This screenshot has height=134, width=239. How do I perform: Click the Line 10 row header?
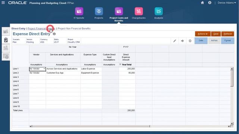pos(21,106)
